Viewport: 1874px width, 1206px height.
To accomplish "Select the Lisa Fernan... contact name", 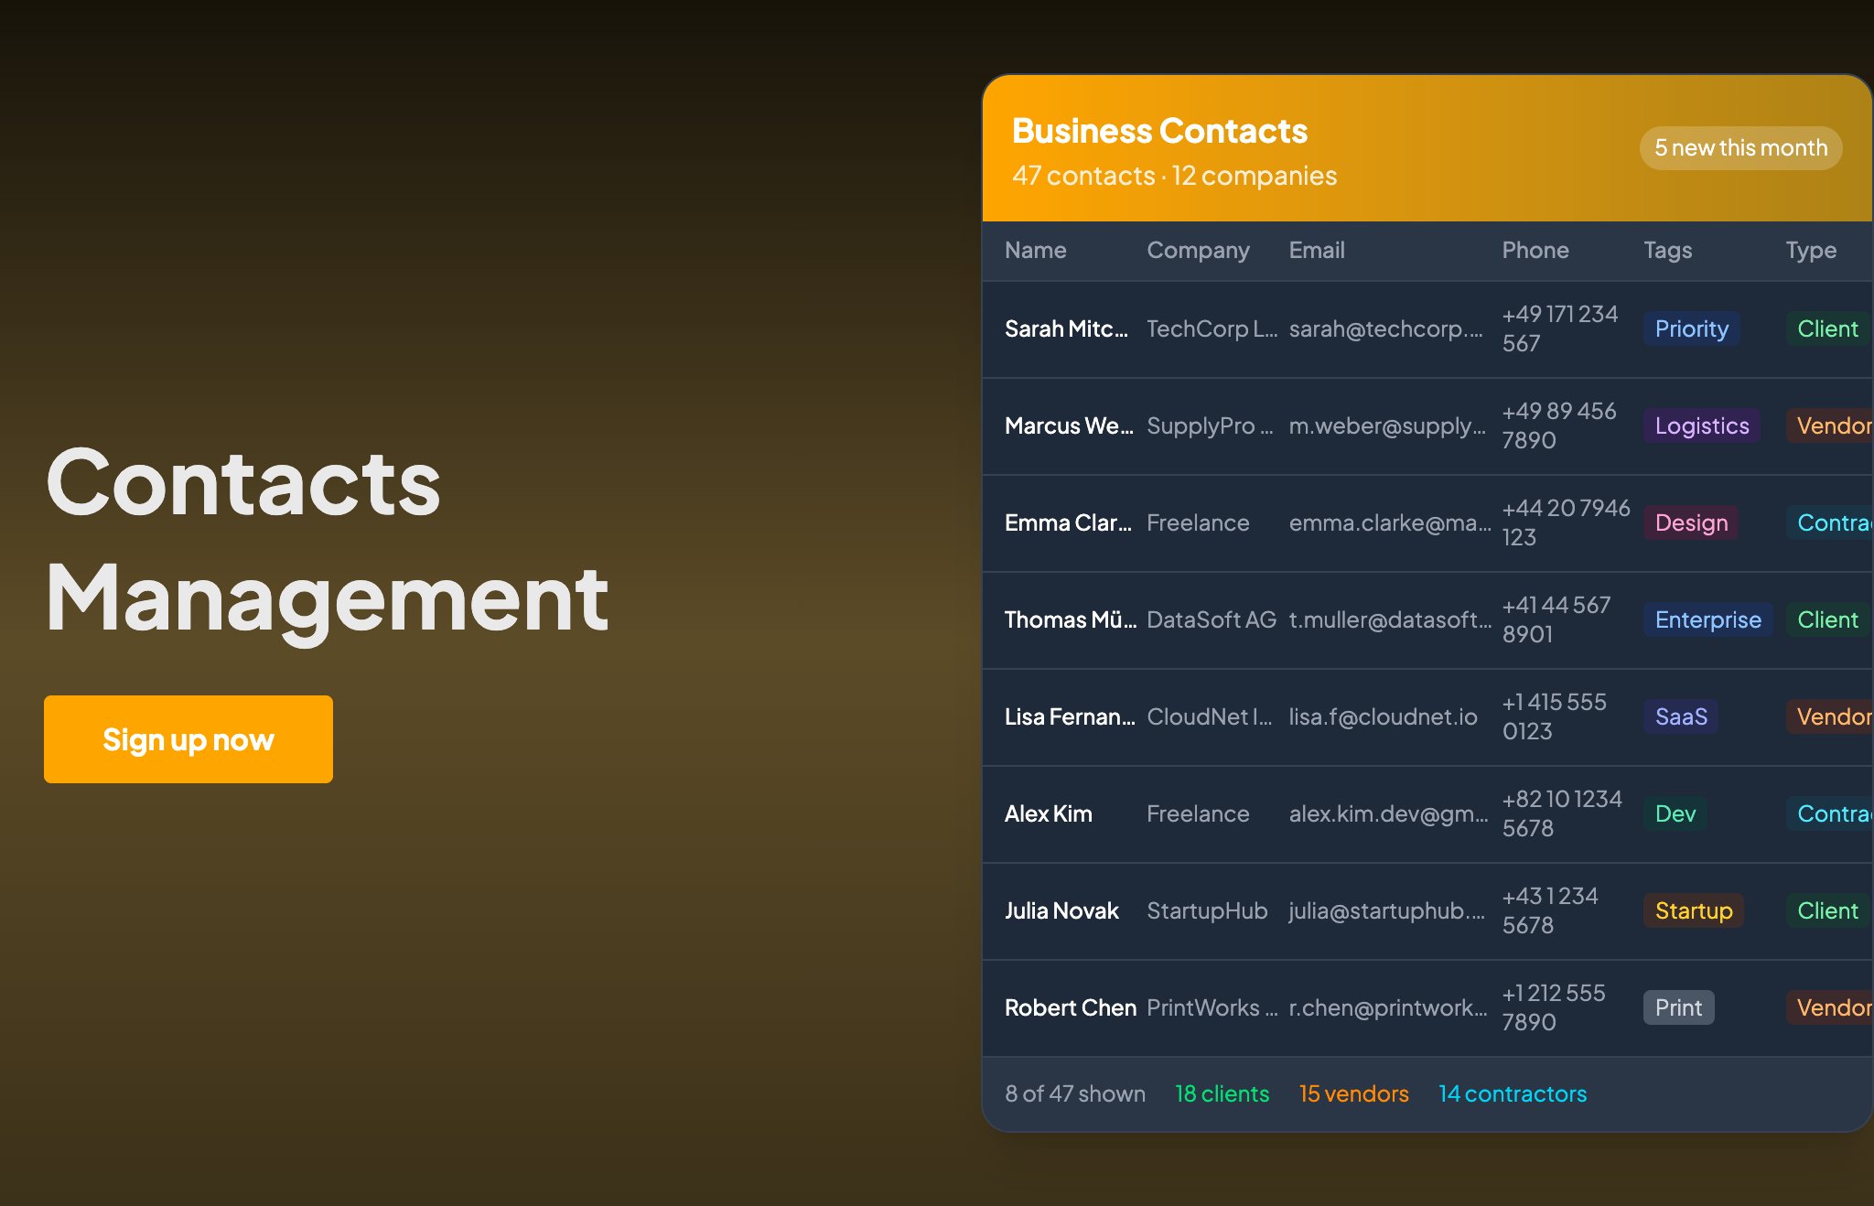I will tap(1070, 716).
